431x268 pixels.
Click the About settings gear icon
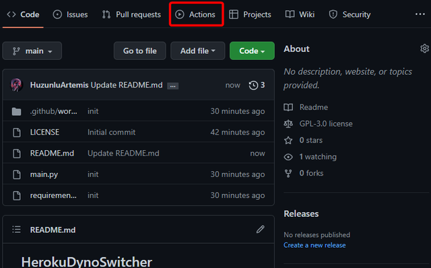point(424,48)
